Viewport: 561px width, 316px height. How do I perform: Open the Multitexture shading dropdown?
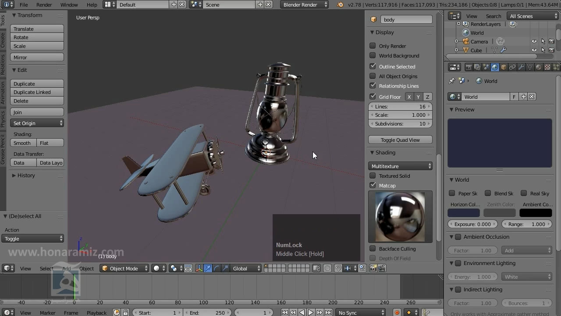pos(400,166)
